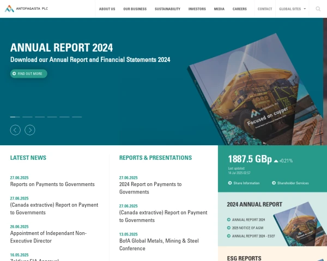The image size is (327, 261).
Task: Open Canada extractive report under Reports & Presentations
Action: tap(163, 216)
